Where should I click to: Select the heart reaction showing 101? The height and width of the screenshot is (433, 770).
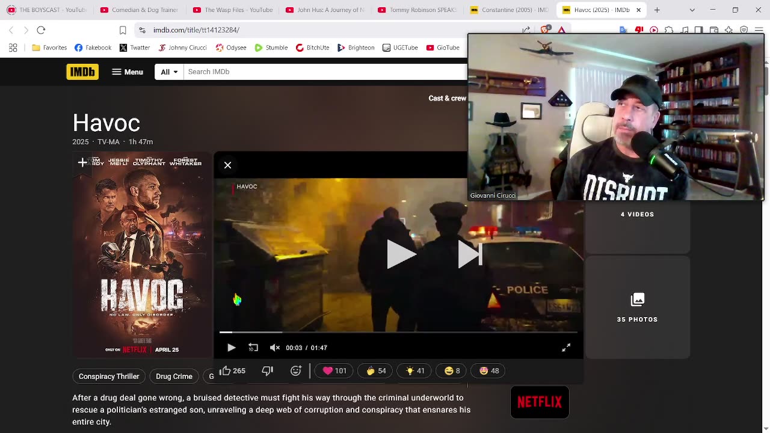coord(334,370)
